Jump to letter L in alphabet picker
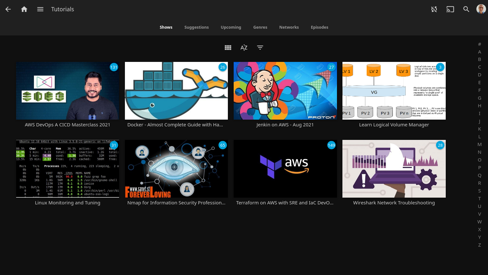 [x=480, y=137]
